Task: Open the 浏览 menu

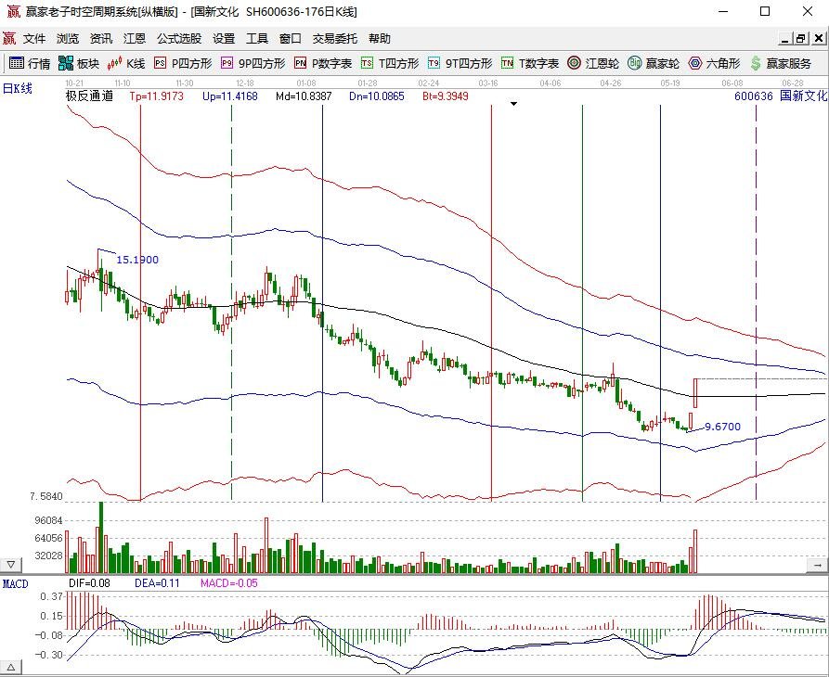Action: (68, 39)
